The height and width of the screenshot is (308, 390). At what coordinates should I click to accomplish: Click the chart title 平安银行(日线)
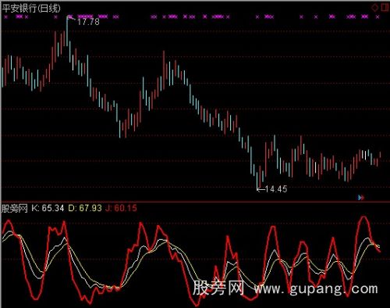31,8
